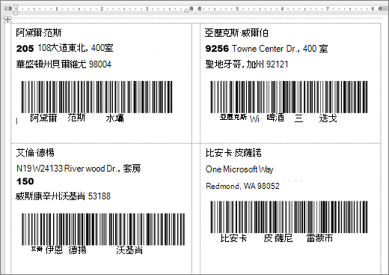Click the bold number 205

(x=25, y=49)
